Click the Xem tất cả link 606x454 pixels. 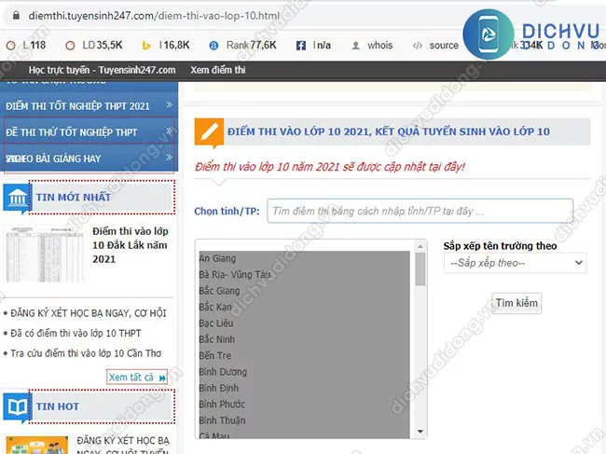137,378
